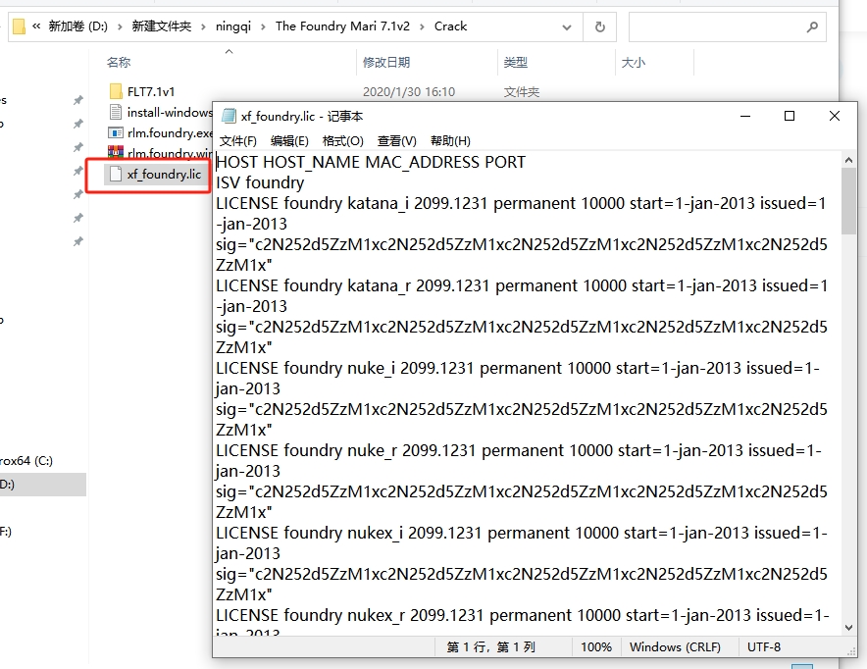Expand the address bar history dropdown
Viewport: 867px width, 669px height.
[567, 26]
